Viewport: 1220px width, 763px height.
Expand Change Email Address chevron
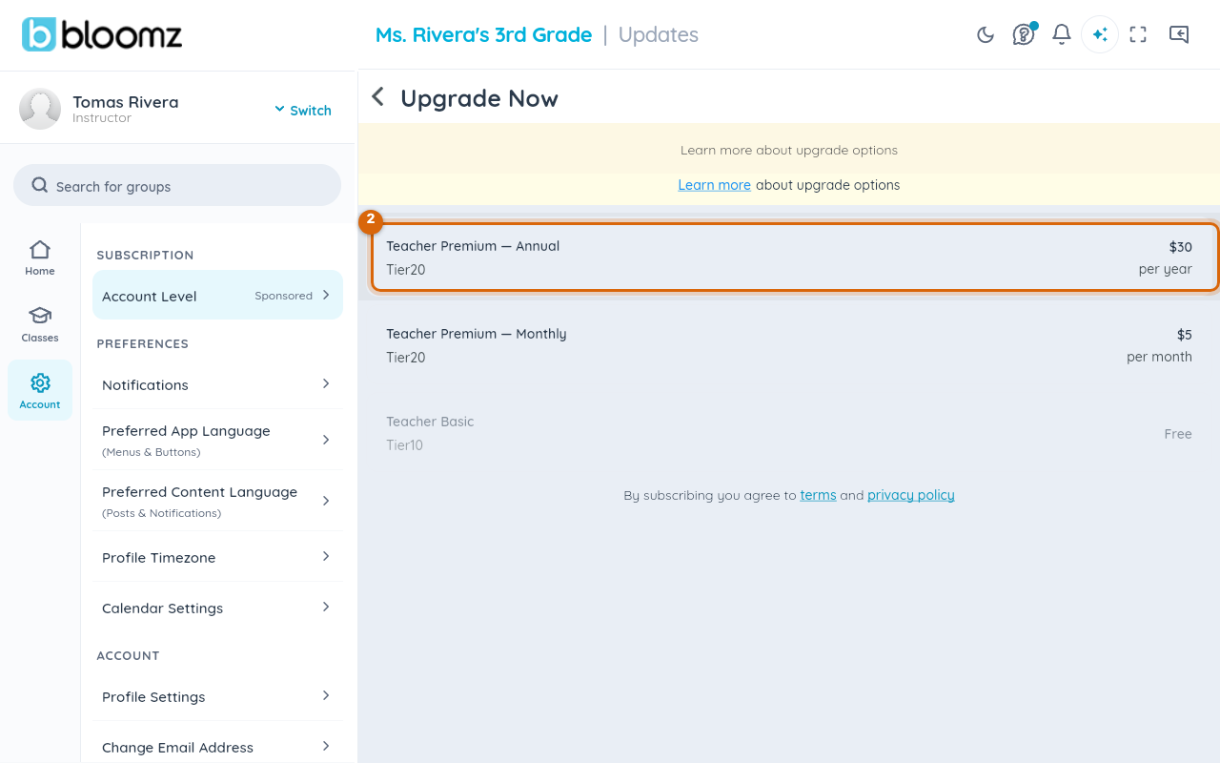tap(326, 746)
